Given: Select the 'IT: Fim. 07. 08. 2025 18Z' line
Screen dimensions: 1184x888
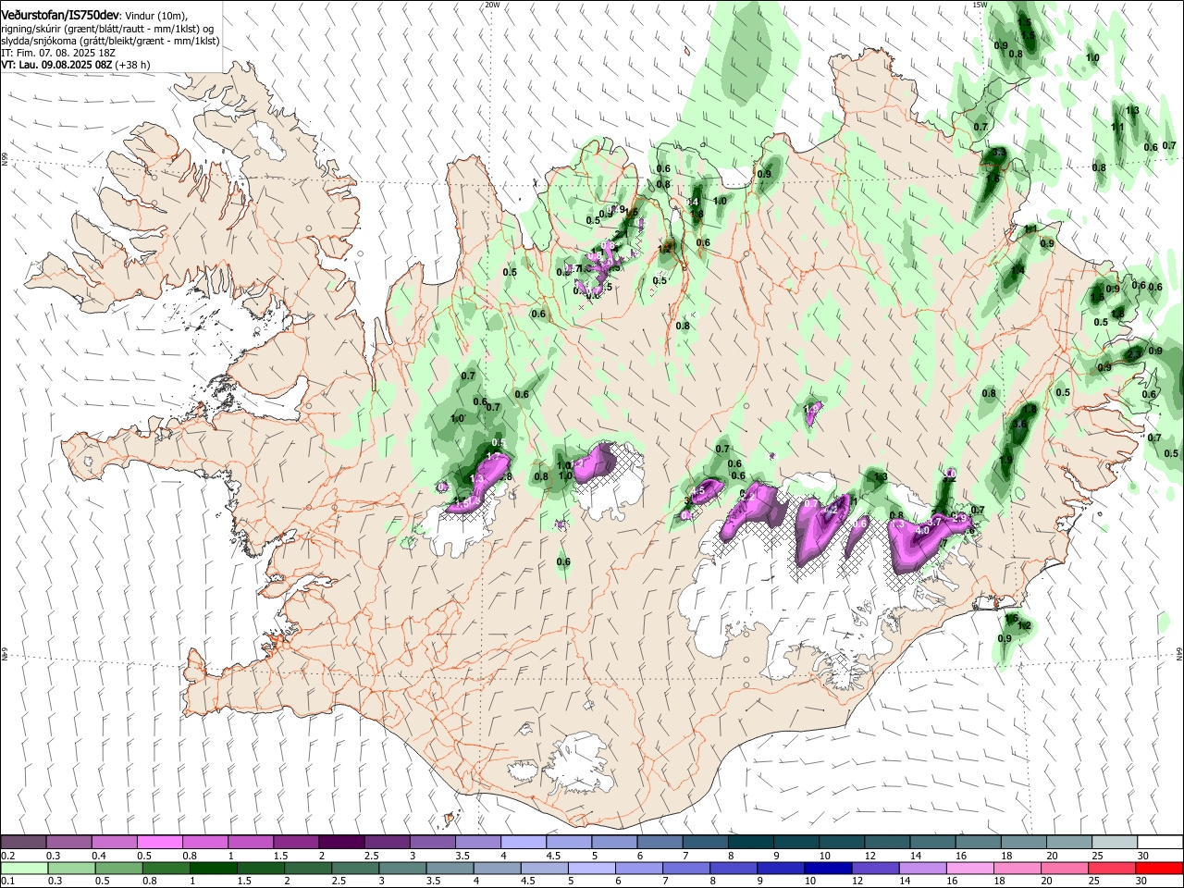Looking at the screenshot, I should [58, 54].
